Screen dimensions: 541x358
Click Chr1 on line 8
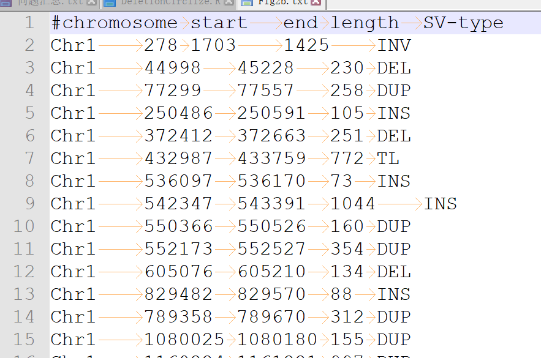(x=73, y=181)
